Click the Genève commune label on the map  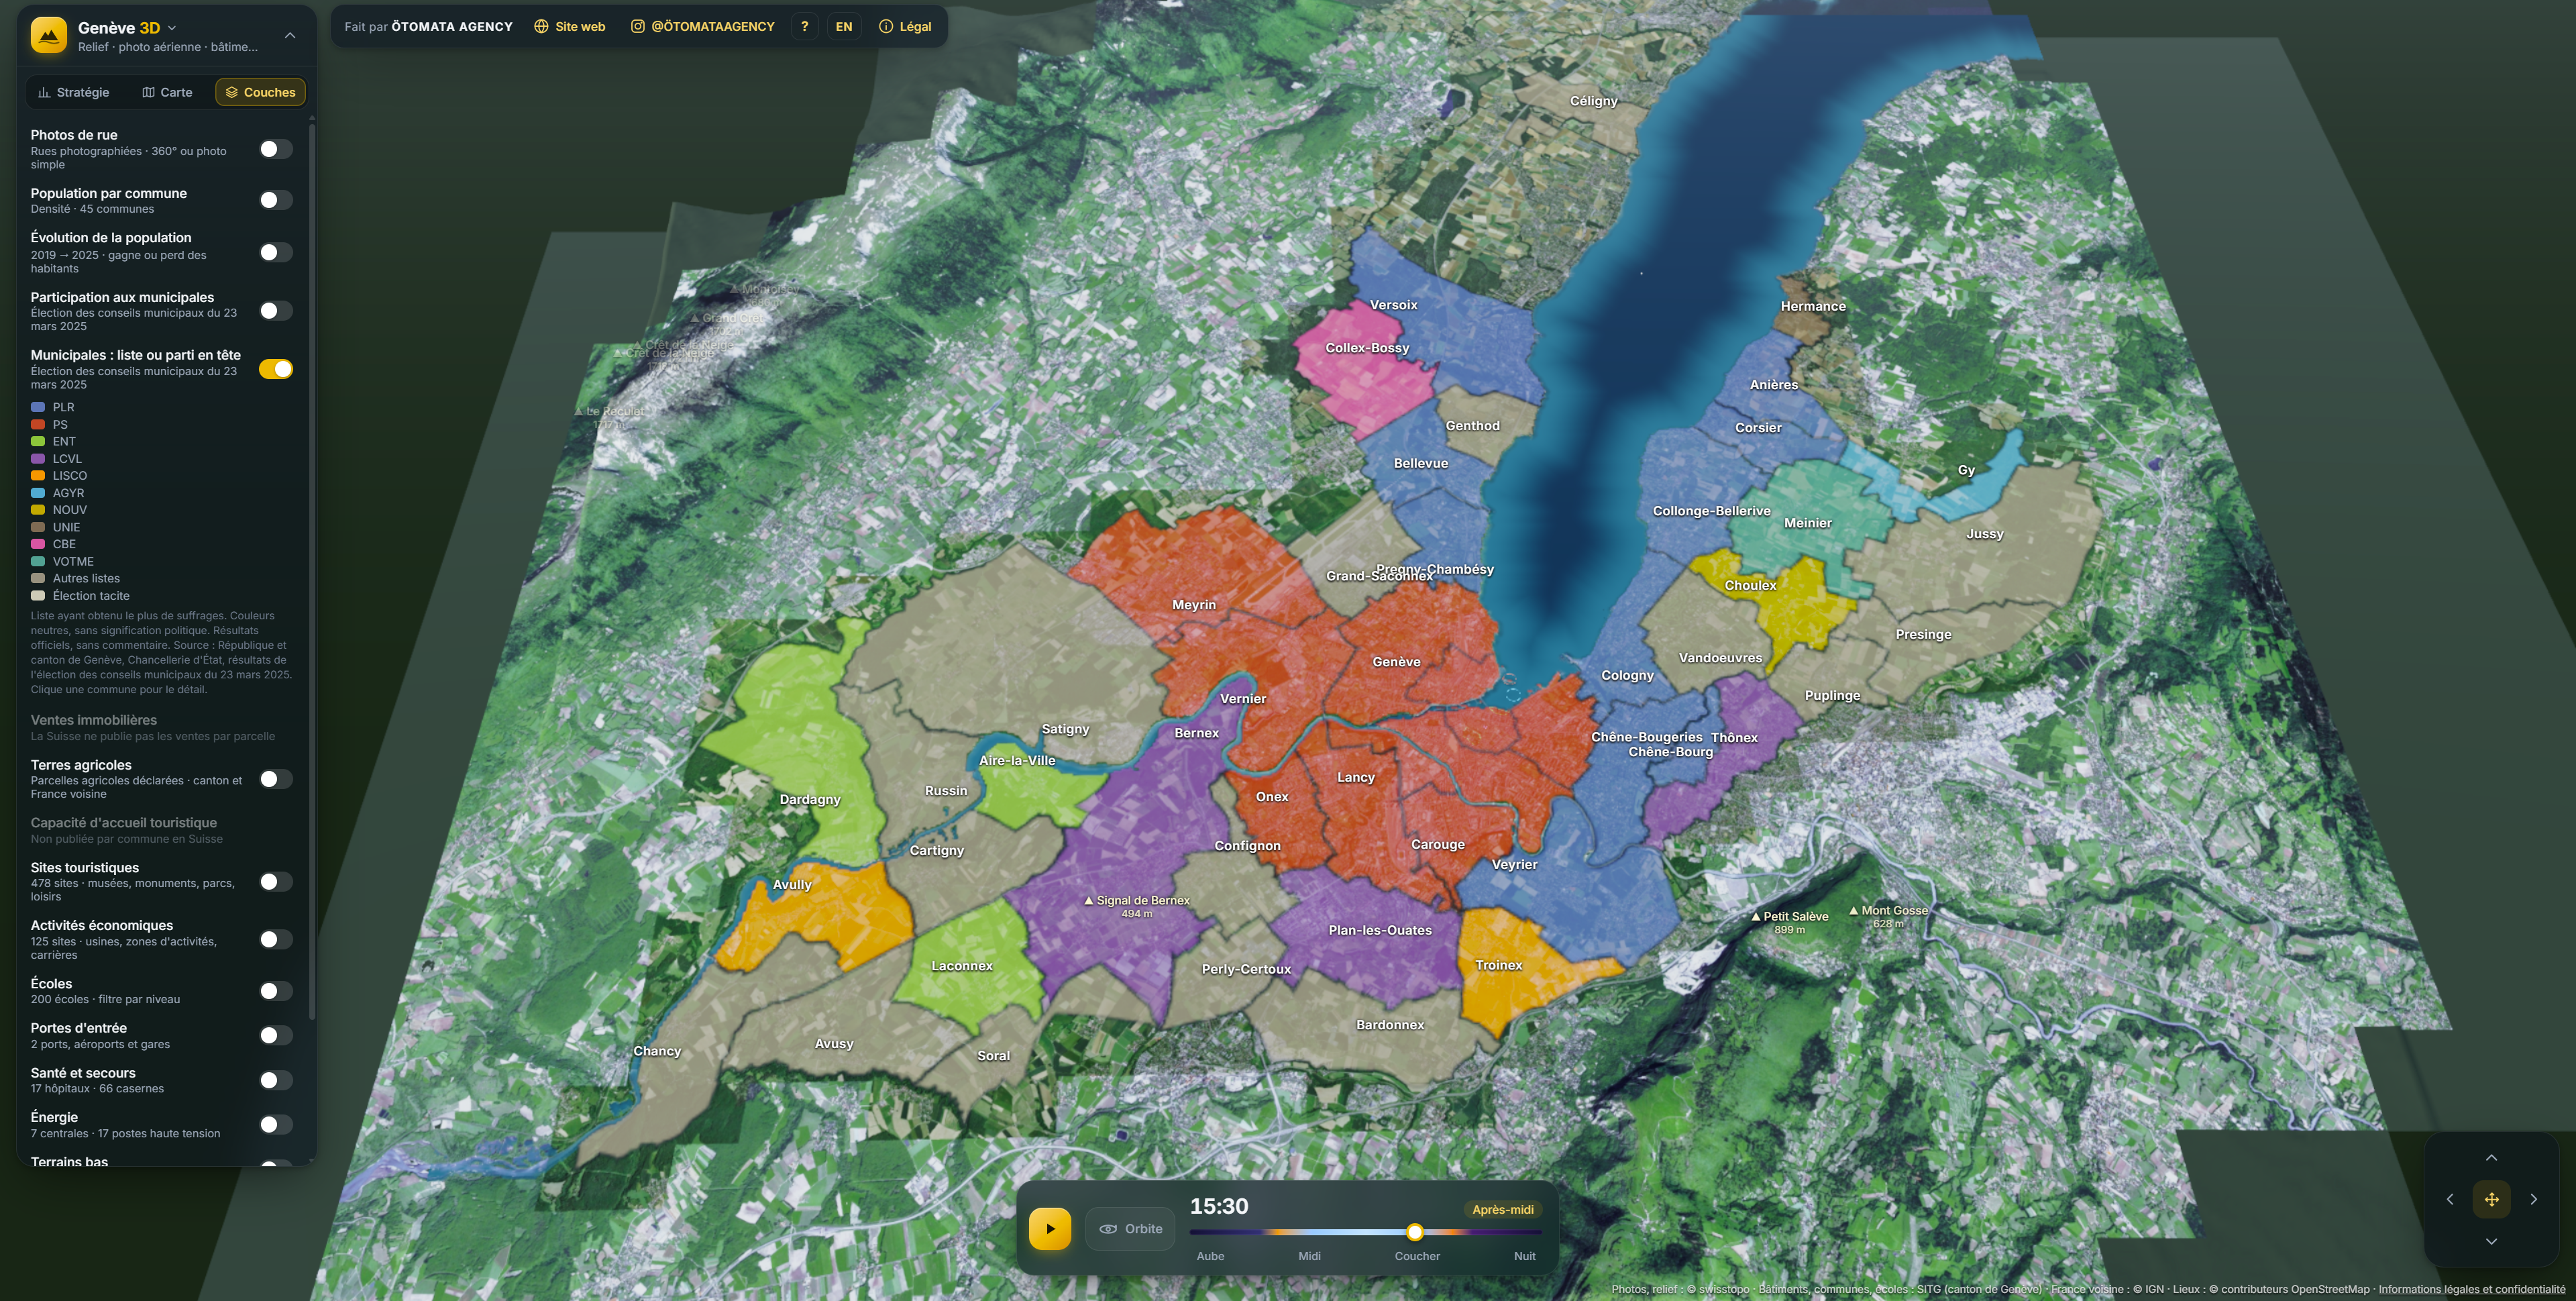pyautogui.click(x=1396, y=662)
